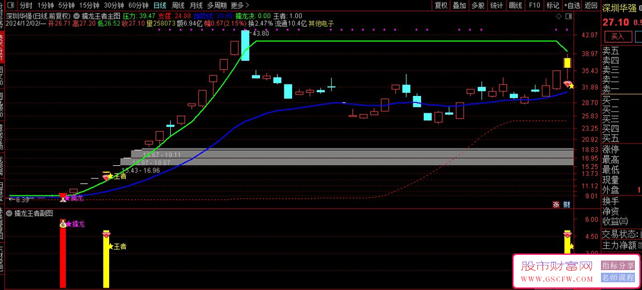Click the 16.67 - 19.11 grey zone label
642x290 pixels.
click(x=162, y=155)
